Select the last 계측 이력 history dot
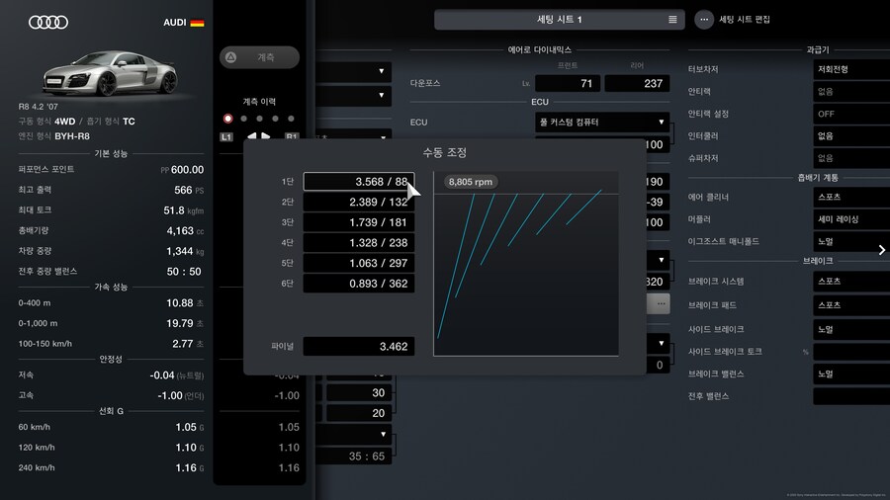This screenshot has width=890, height=500. point(291,119)
